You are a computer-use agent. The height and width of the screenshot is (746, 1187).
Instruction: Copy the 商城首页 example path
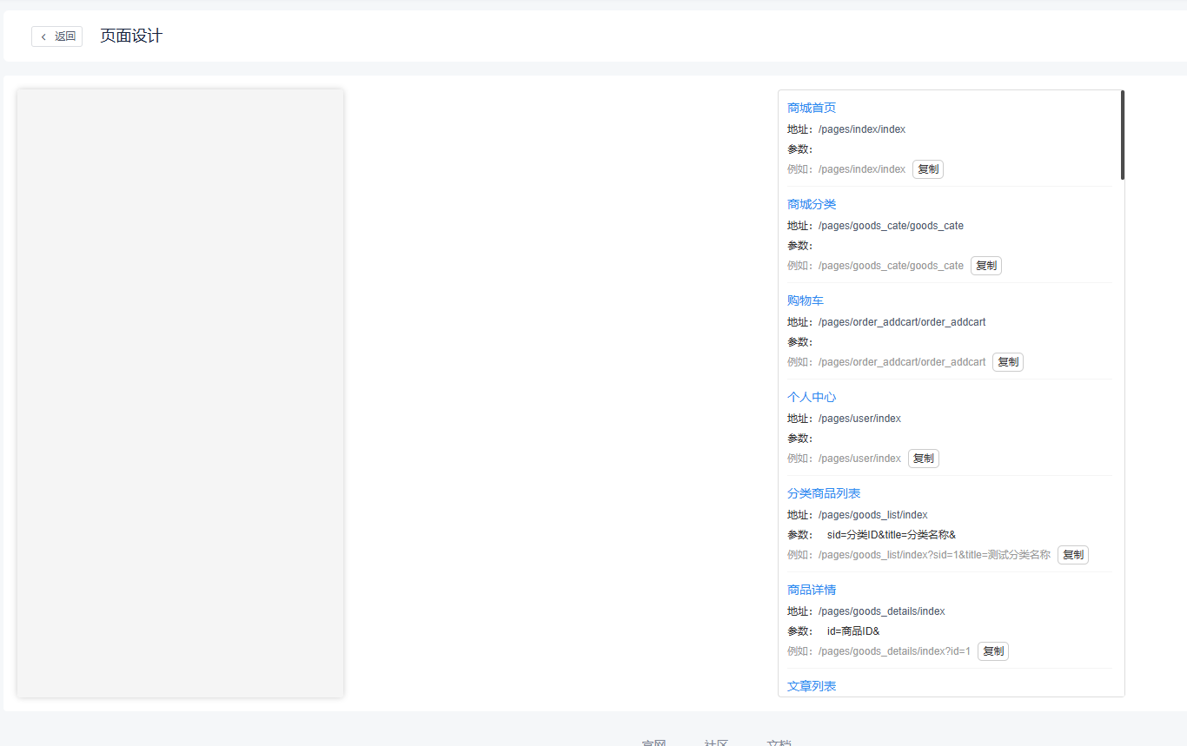click(x=928, y=169)
